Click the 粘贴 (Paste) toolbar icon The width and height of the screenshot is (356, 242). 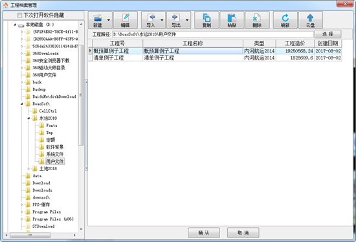click(232, 20)
